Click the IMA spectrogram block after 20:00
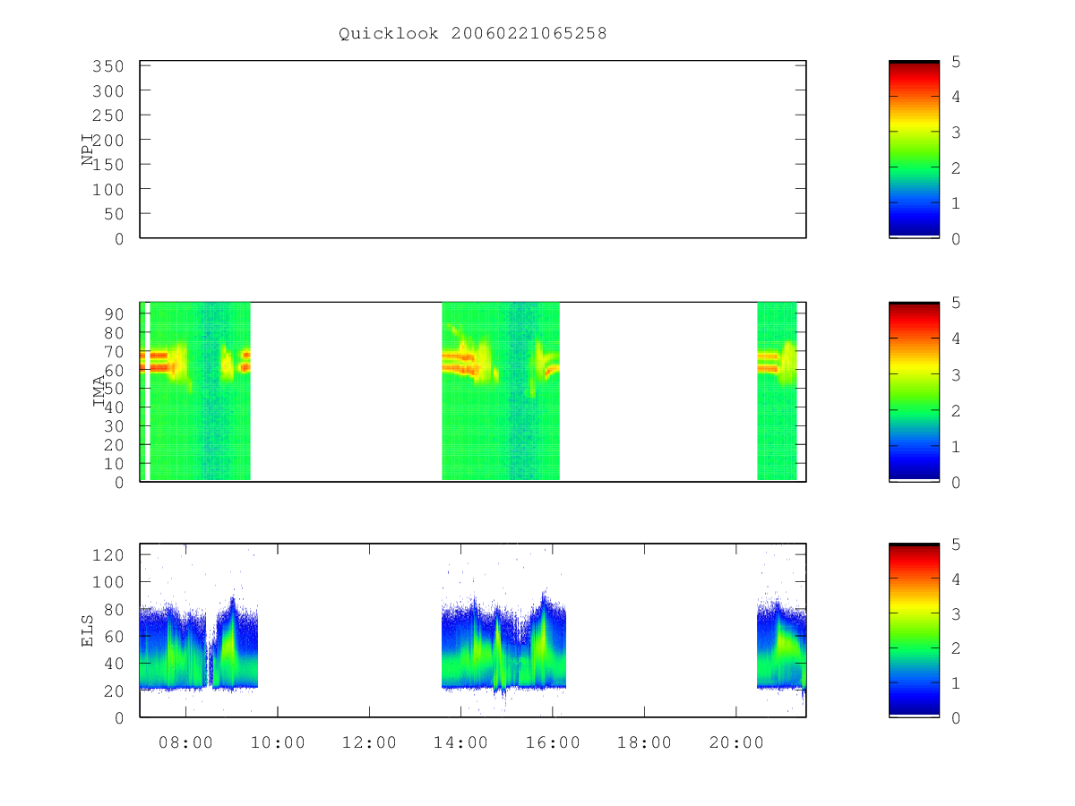 [x=777, y=391]
